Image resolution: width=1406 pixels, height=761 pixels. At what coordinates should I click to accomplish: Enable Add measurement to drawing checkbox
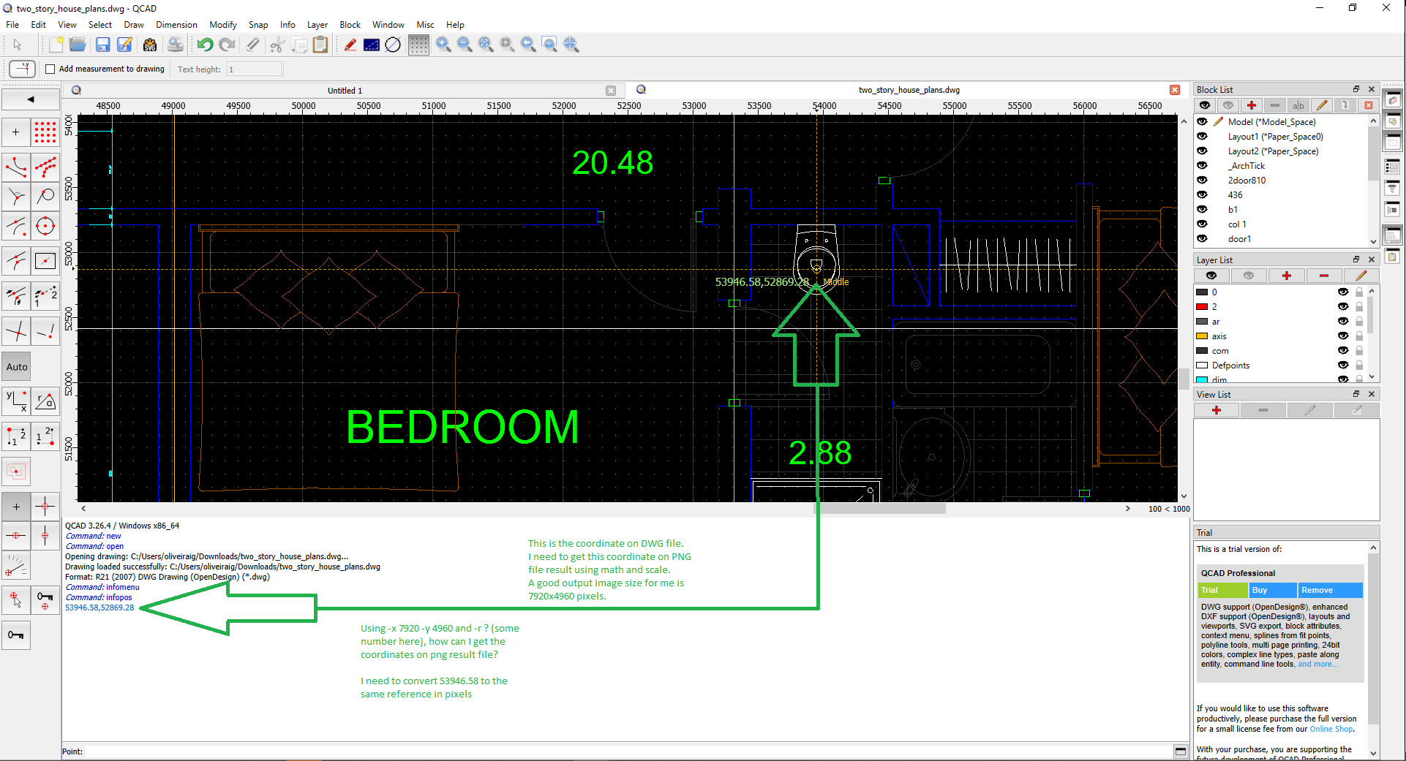(50, 69)
